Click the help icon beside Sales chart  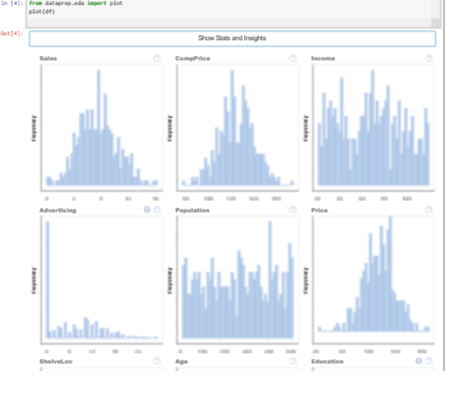click(157, 58)
